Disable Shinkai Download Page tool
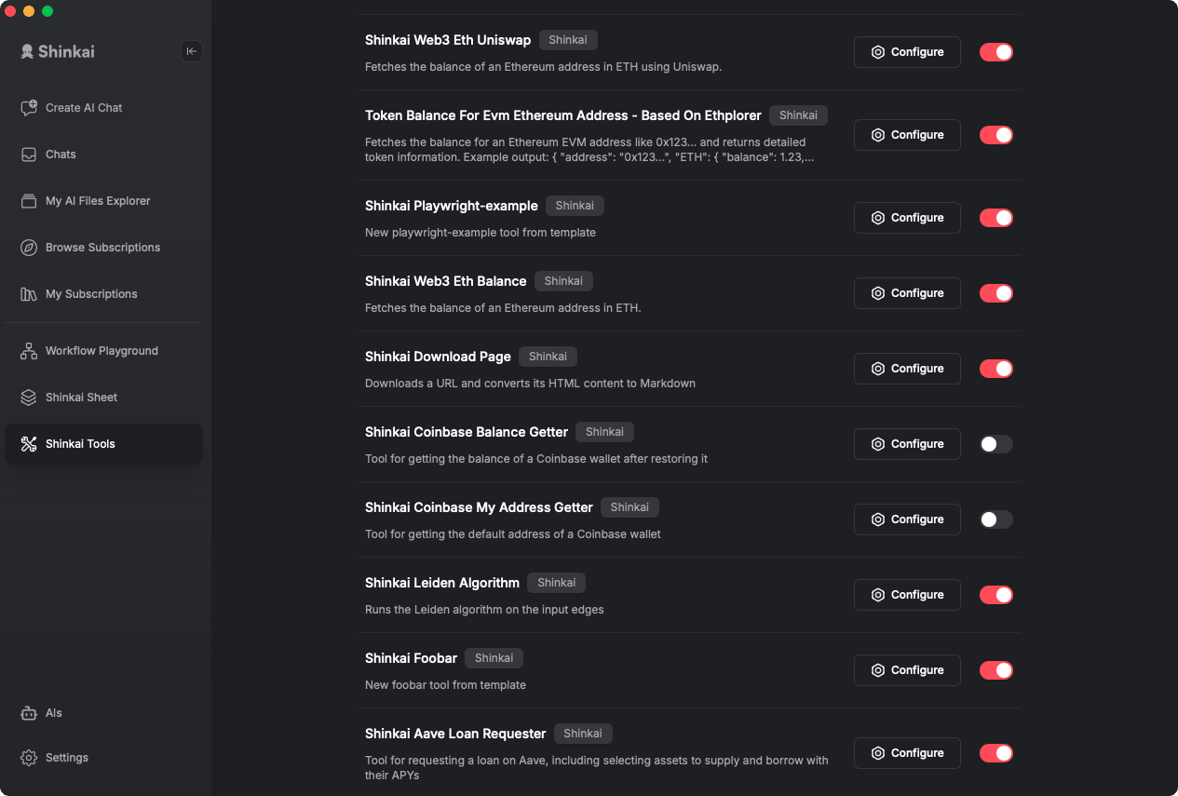Viewport: 1178px width, 796px height. tap(996, 369)
